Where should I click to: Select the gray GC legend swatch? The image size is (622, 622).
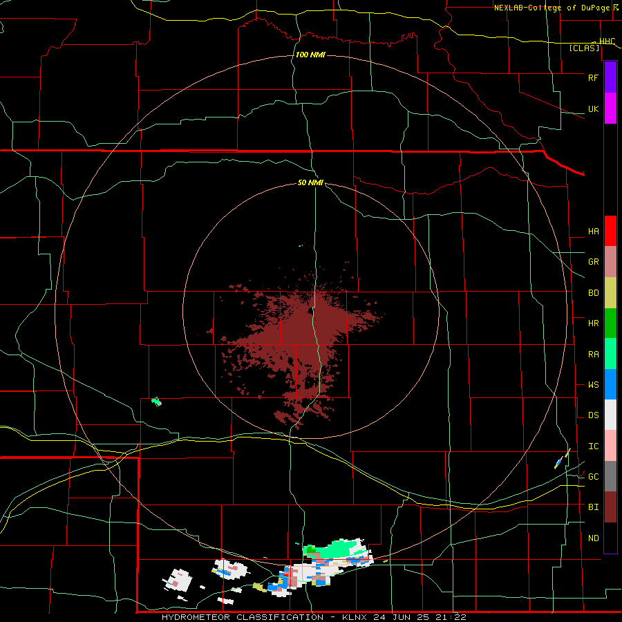click(x=610, y=476)
